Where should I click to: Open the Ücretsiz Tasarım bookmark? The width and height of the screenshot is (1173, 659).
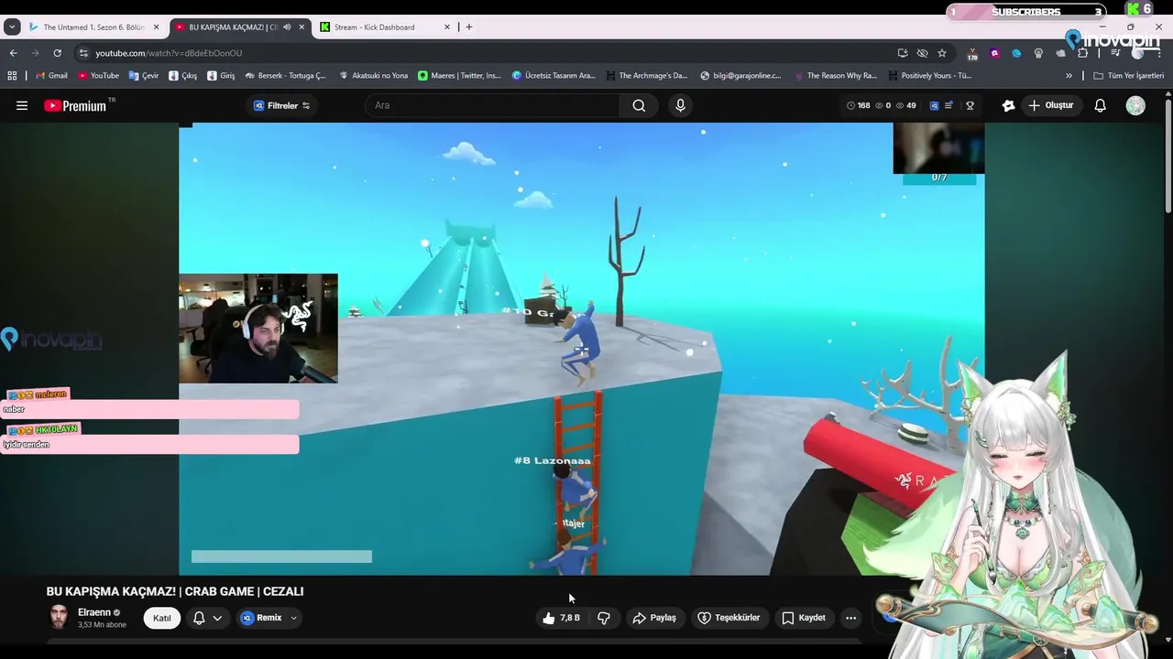pyautogui.click(x=554, y=76)
